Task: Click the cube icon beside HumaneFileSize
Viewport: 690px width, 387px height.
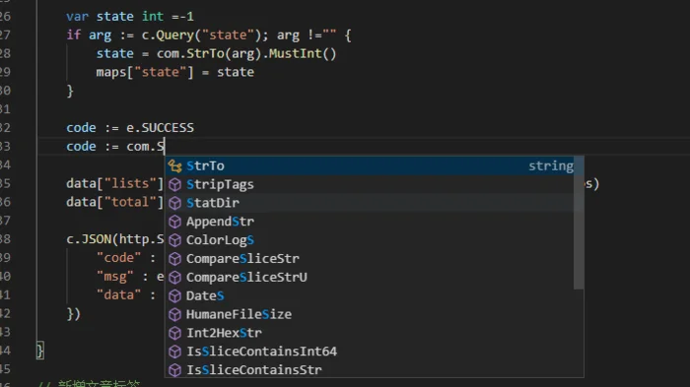Action: pyautogui.click(x=174, y=314)
